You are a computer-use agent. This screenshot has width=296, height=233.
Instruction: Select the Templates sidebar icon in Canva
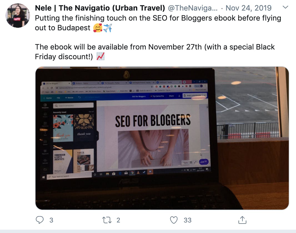[45, 106]
